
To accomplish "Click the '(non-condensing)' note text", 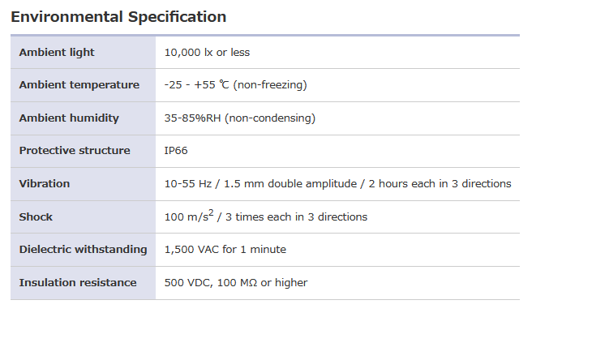I will (270, 118).
